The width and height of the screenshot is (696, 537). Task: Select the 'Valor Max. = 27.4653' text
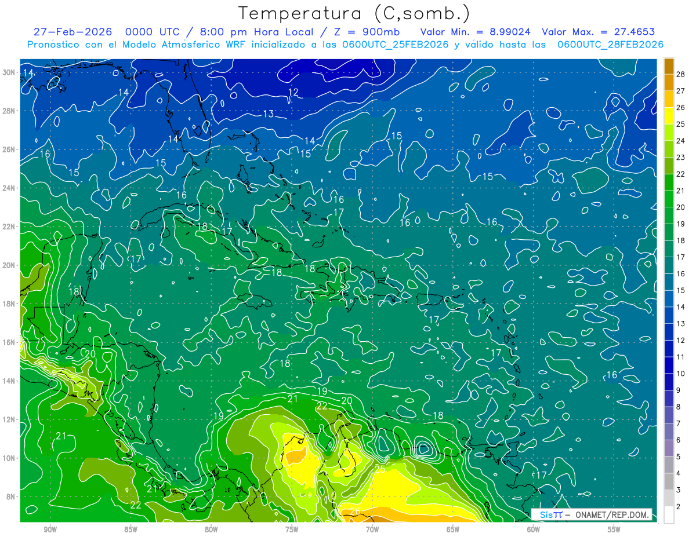(x=599, y=32)
